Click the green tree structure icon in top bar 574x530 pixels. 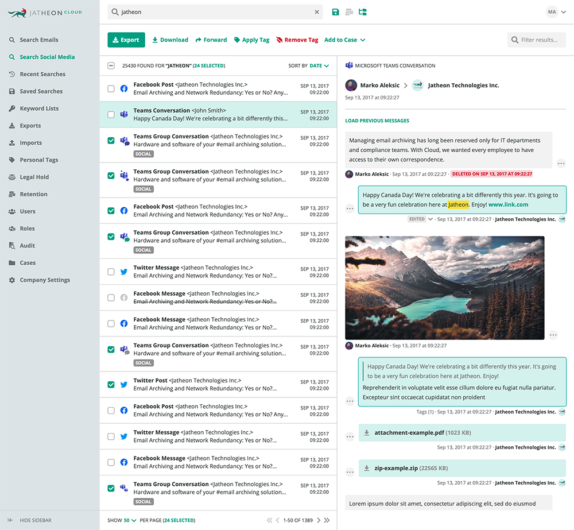click(x=363, y=12)
